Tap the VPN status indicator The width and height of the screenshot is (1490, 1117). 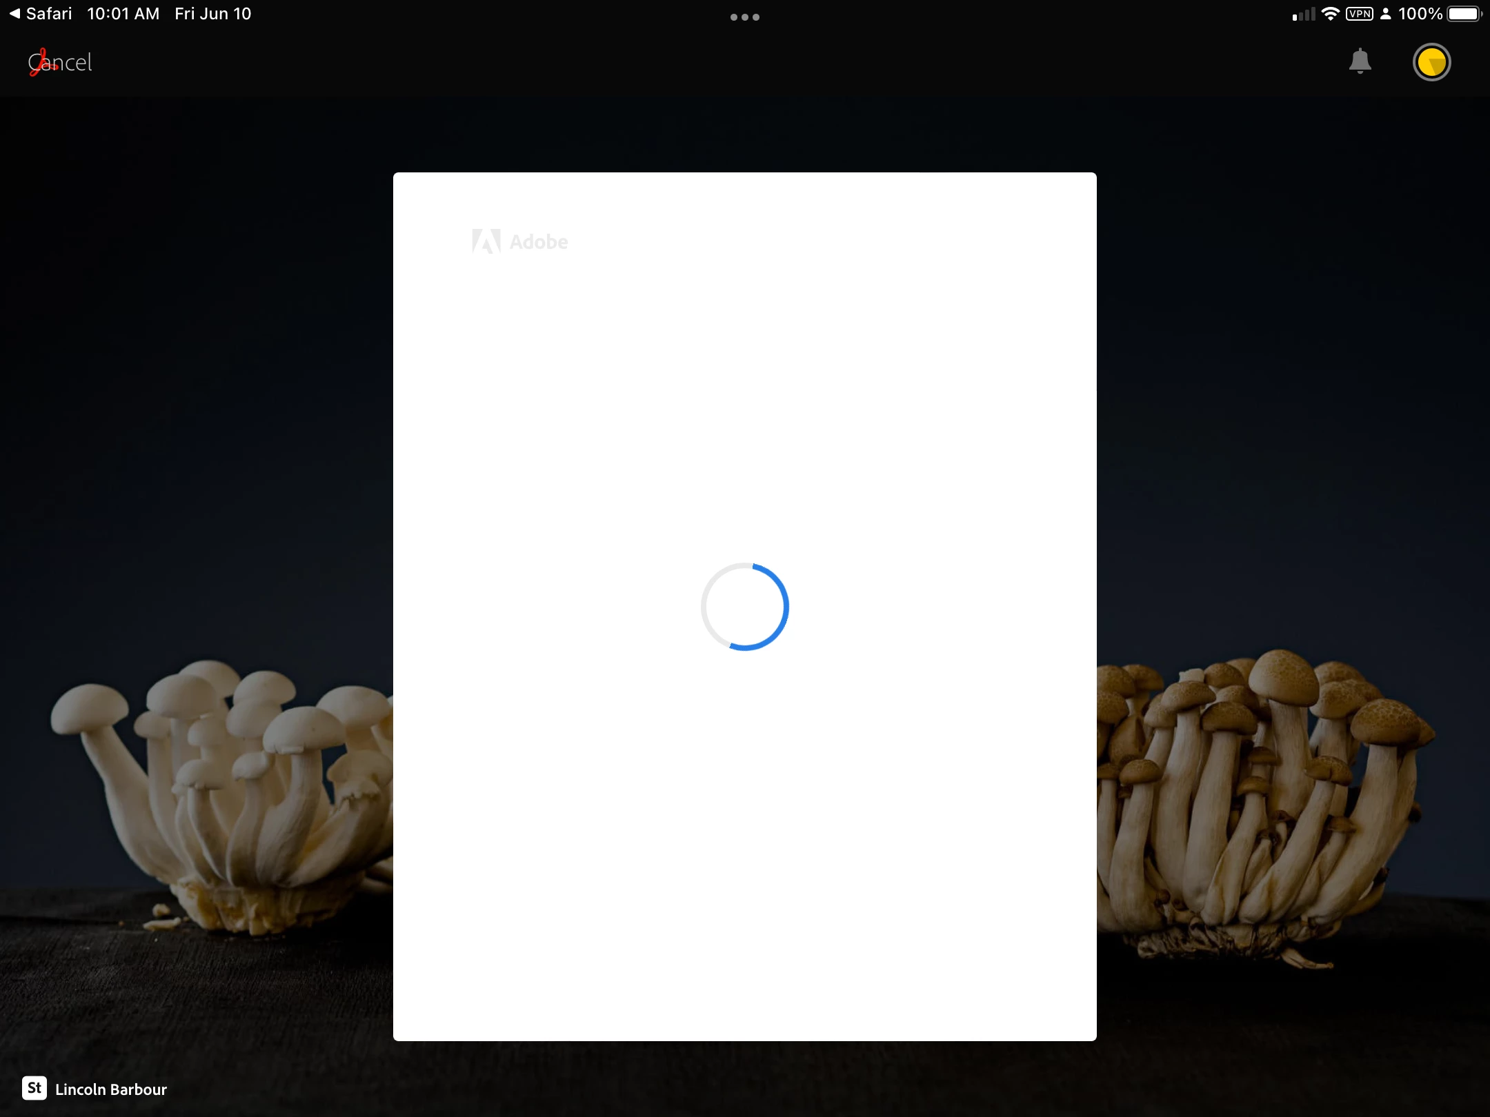pyautogui.click(x=1359, y=14)
